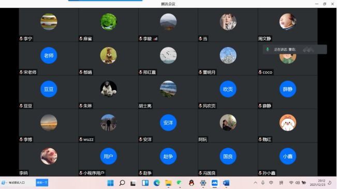Open the WeChat icon in taskbar
337x189 pixels.
[x=179, y=183]
